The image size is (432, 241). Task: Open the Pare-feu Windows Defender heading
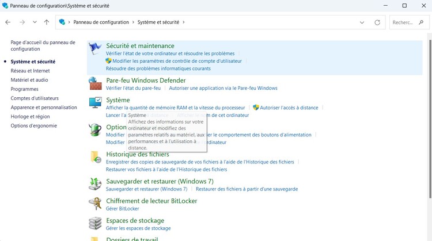coord(146,81)
